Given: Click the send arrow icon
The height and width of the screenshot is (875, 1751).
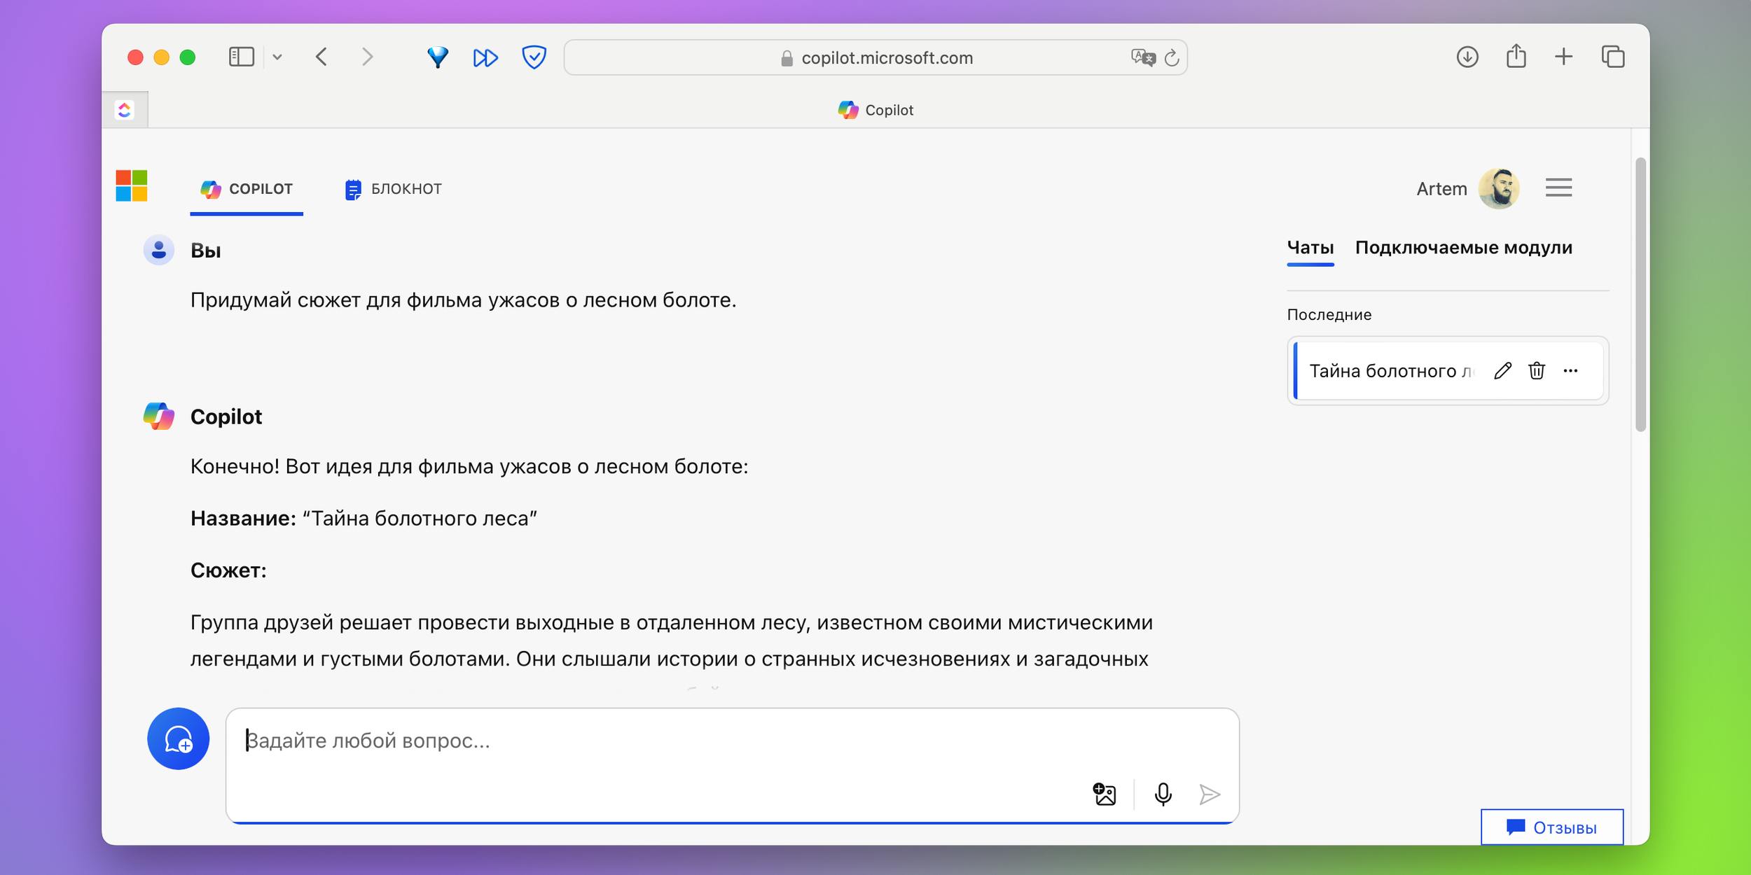Looking at the screenshot, I should 1210,794.
